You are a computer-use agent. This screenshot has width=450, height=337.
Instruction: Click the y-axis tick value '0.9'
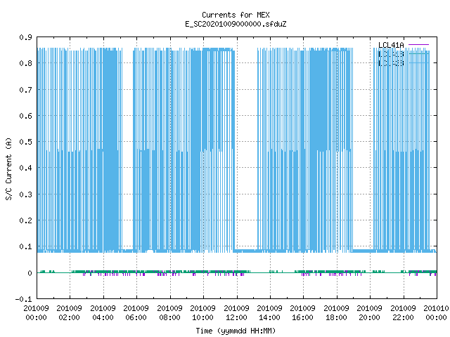coord(25,37)
